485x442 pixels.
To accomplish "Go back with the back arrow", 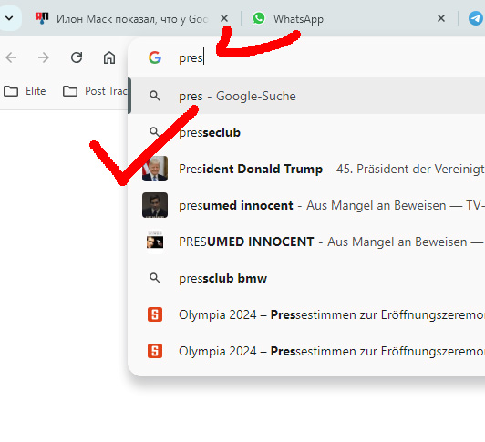I will pos(12,57).
